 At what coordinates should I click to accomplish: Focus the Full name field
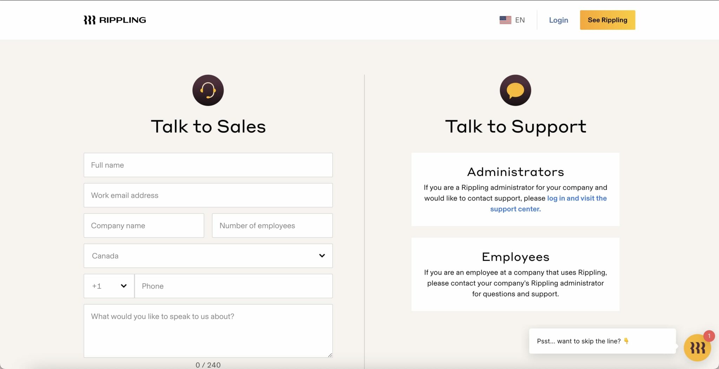click(208, 165)
